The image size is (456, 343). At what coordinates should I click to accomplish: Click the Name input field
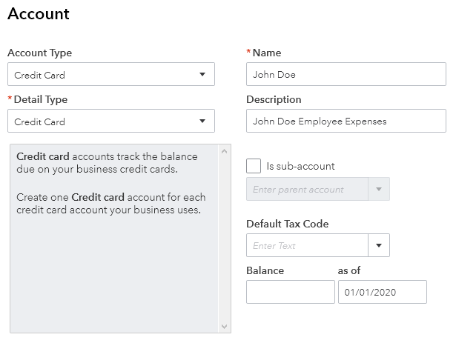pos(346,74)
